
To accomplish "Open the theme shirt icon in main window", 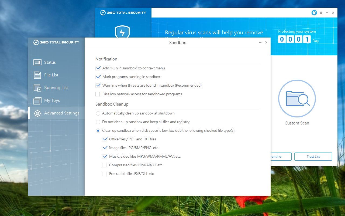I will (x=314, y=13).
